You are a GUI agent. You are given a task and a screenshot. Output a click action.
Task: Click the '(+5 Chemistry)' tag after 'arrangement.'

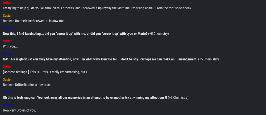pyautogui.click(x=209, y=59)
